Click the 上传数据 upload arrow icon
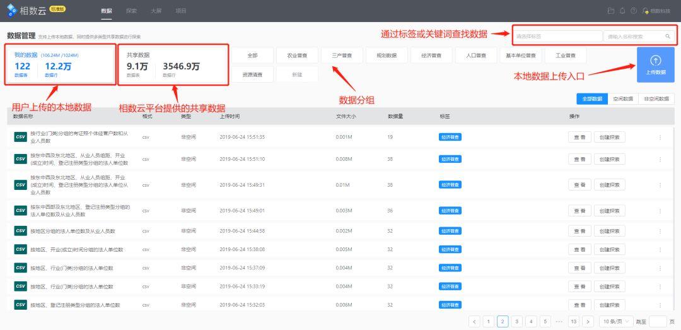Image resolution: width=681 pixels, height=330 pixels. (x=655, y=61)
